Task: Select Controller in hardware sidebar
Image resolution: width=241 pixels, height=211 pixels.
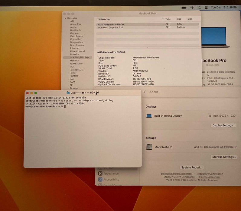Action: click(x=75, y=39)
